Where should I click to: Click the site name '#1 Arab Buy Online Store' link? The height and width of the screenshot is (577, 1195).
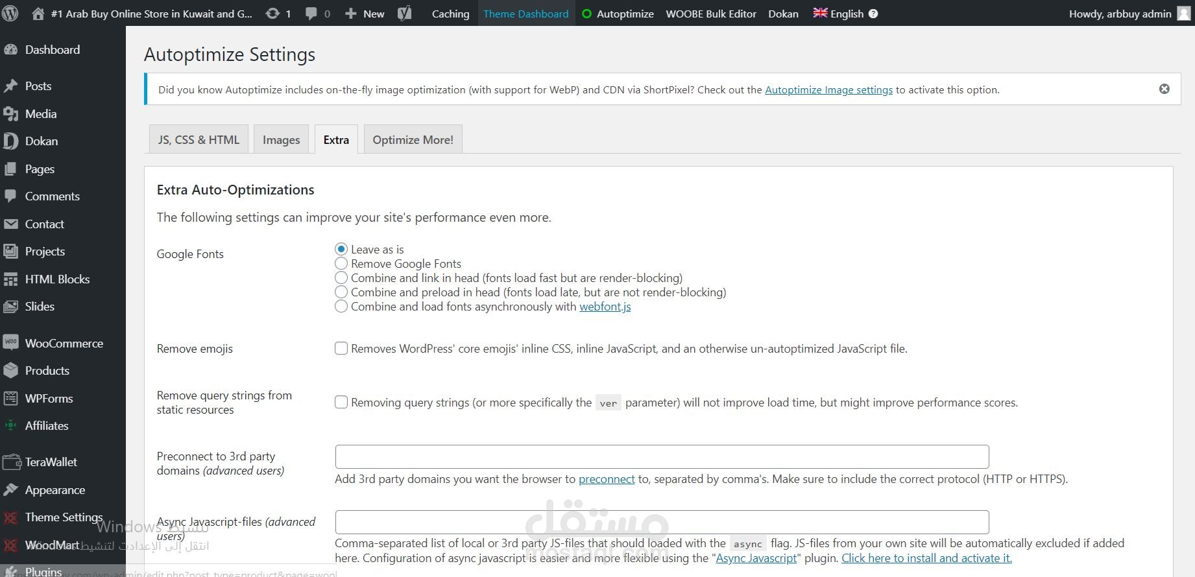pyautogui.click(x=151, y=14)
